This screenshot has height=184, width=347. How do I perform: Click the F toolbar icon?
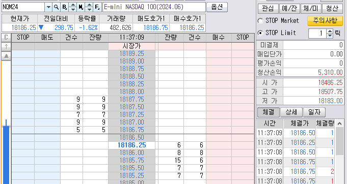click(97, 7)
